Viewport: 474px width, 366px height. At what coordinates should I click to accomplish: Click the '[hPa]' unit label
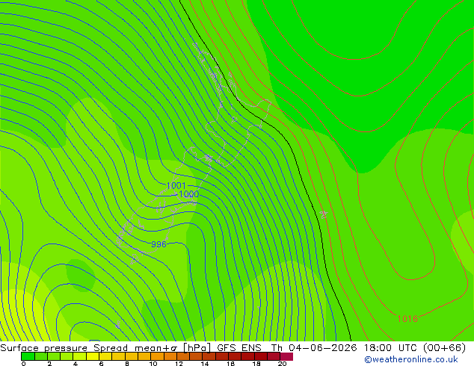tap(197, 348)
